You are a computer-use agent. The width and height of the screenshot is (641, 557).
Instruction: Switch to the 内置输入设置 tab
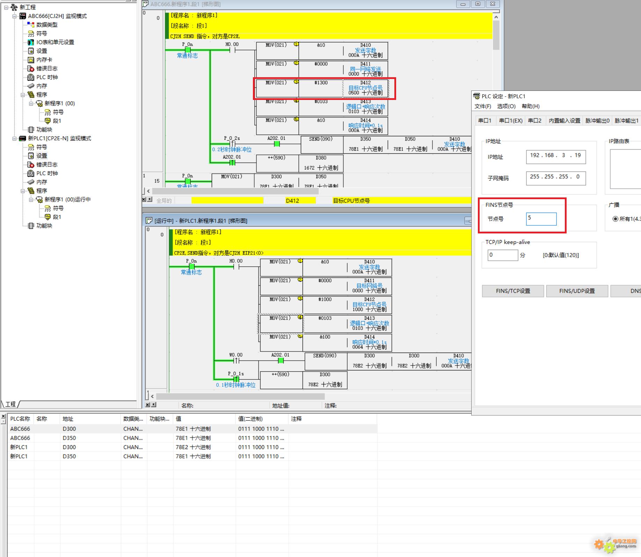(564, 121)
